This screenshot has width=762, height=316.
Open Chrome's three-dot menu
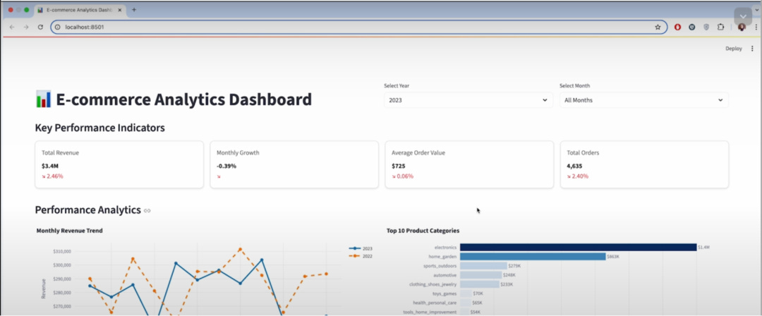tap(756, 28)
